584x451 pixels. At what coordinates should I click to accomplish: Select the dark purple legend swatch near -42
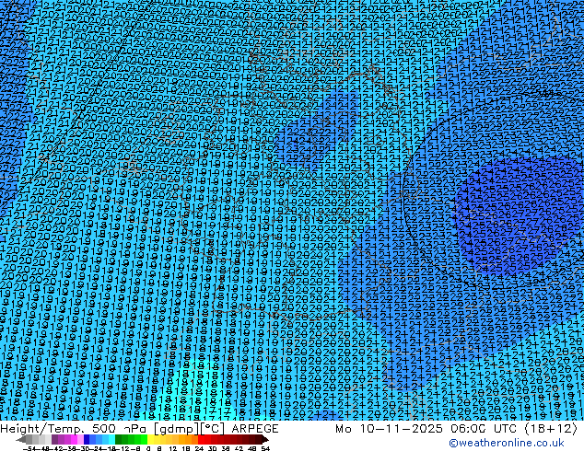pos(54,440)
